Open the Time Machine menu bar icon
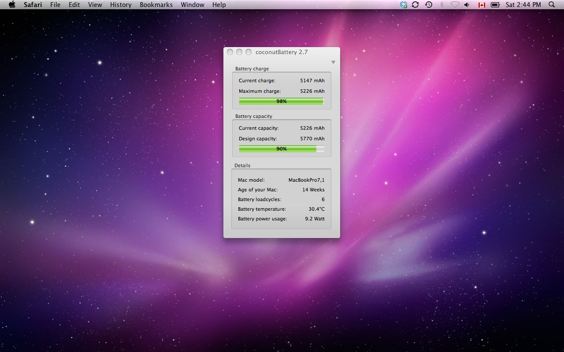The height and width of the screenshot is (352, 564). [428, 5]
